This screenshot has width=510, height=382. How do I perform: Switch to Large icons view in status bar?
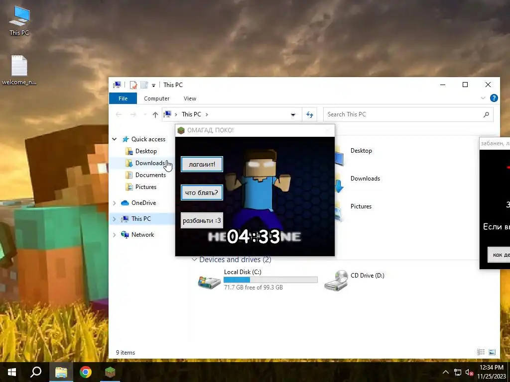pyautogui.click(x=492, y=352)
